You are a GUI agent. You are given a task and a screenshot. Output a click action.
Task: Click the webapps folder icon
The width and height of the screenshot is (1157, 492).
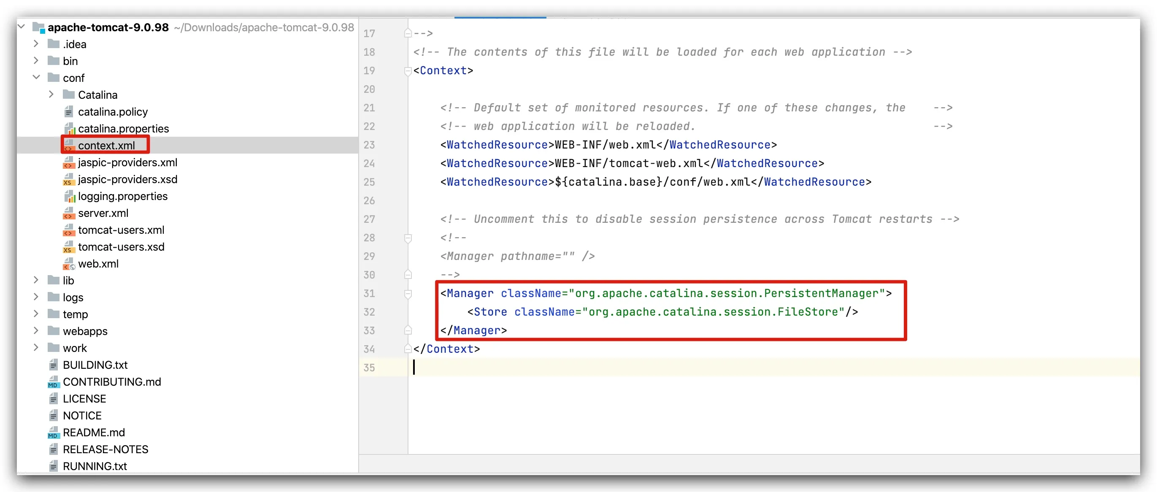pos(54,330)
